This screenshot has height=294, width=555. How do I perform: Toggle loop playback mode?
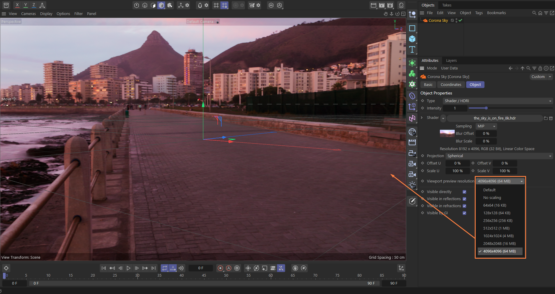click(165, 268)
